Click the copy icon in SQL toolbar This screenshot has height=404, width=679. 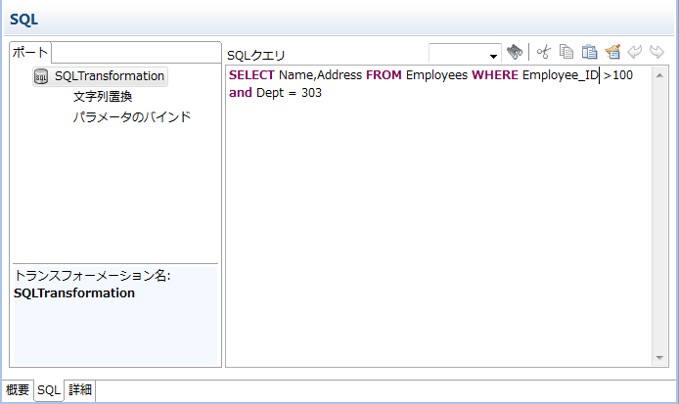[566, 52]
